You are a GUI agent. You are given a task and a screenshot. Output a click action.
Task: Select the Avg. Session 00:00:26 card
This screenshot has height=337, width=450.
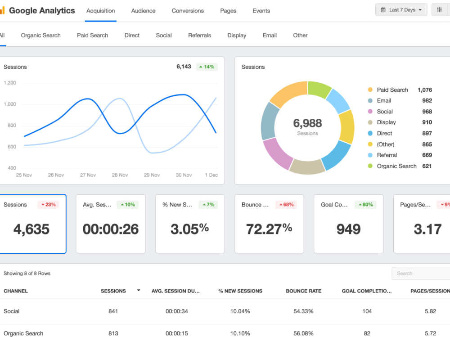pos(111,224)
